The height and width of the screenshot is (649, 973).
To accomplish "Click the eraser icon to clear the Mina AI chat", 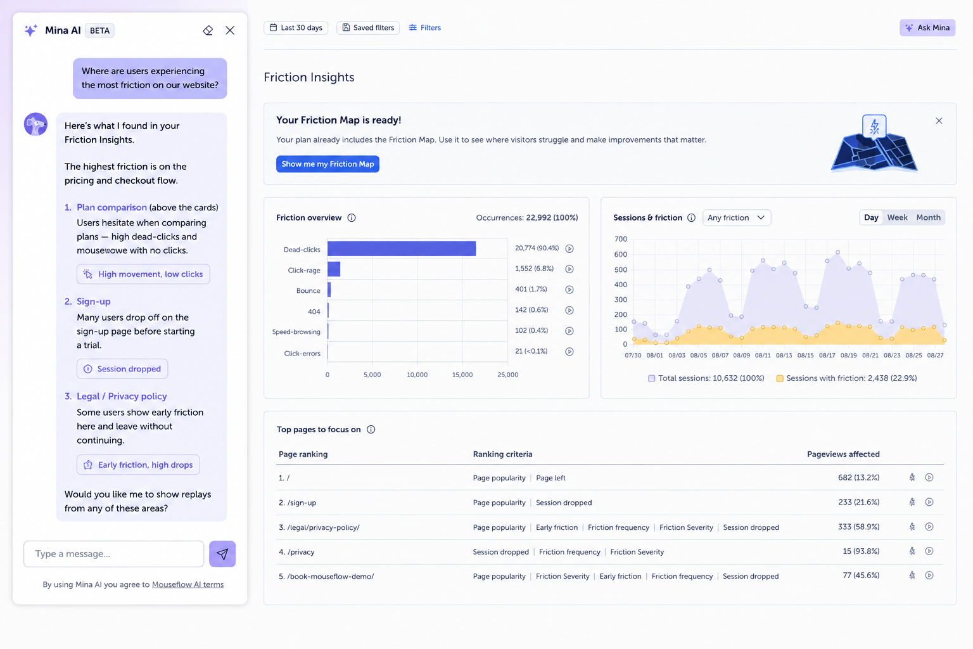I will (x=208, y=30).
